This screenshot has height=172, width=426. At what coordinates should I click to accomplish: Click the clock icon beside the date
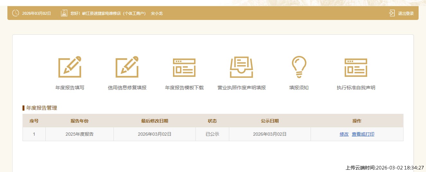15,13
